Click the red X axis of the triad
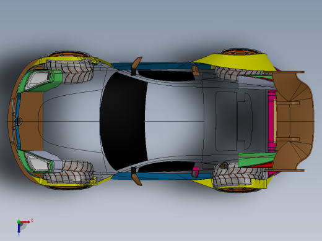 coord(25,222)
